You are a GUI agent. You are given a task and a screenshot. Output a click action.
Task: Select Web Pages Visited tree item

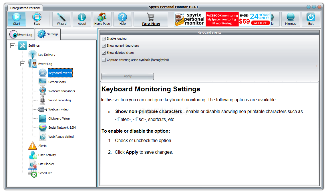(61, 137)
